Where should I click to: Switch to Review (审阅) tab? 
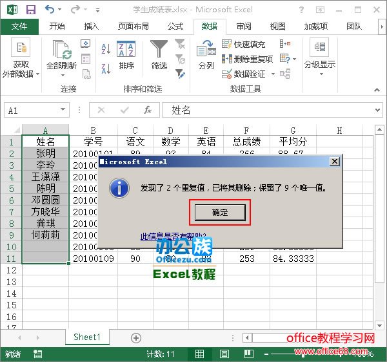(244, 27)
